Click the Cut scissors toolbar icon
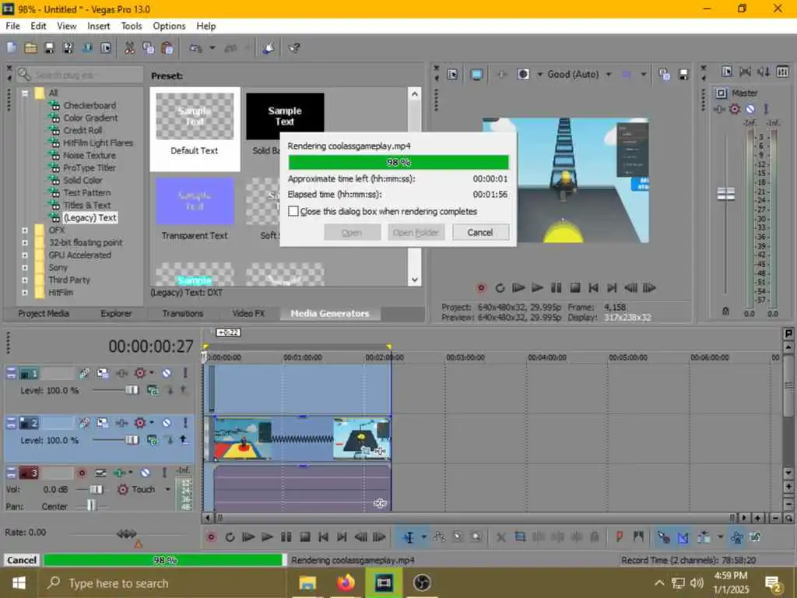 [x=130, y=47]
